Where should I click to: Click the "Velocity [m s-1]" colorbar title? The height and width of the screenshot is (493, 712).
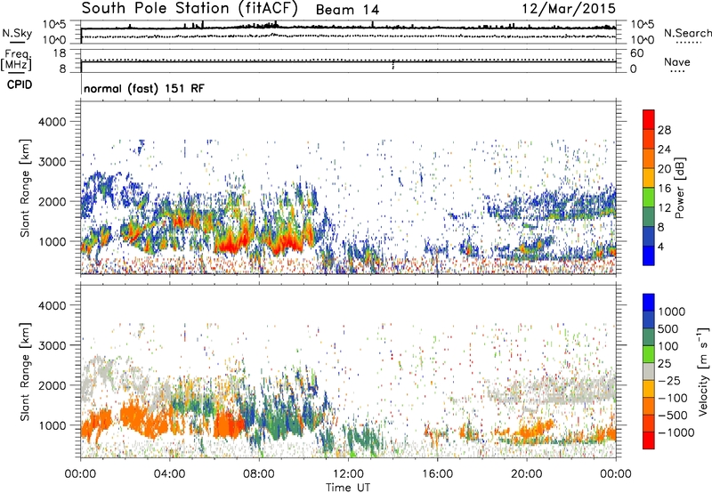703,371
